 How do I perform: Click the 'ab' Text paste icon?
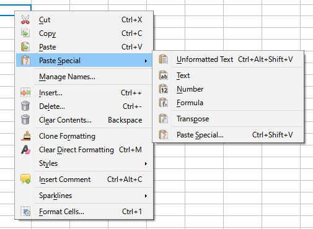coord(163,76)
